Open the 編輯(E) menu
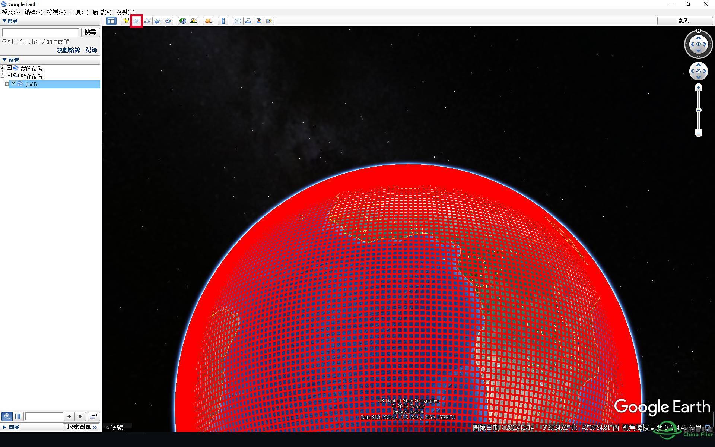This screenshot has width=715, height=447. pos(34,12)
